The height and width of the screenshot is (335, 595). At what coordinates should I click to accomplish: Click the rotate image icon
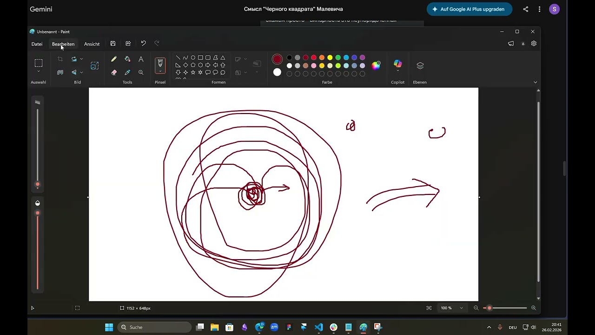[74, 59]
